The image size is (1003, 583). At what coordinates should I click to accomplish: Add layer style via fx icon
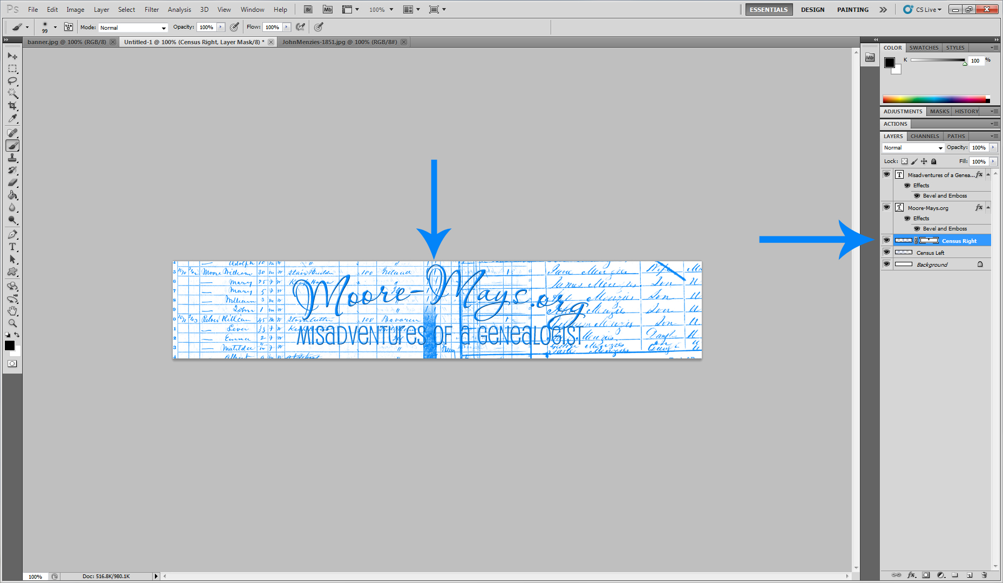pos(912,575)
